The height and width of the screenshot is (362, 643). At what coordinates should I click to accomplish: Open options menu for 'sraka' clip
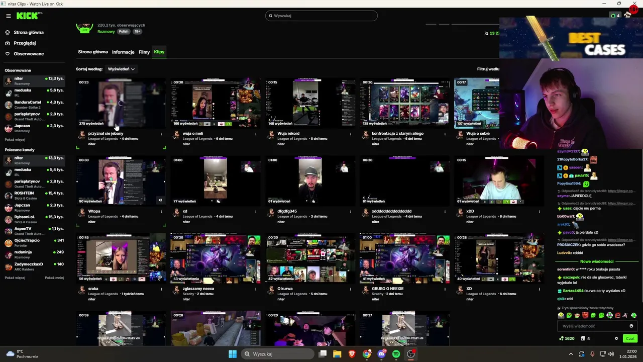coord(161,289)
